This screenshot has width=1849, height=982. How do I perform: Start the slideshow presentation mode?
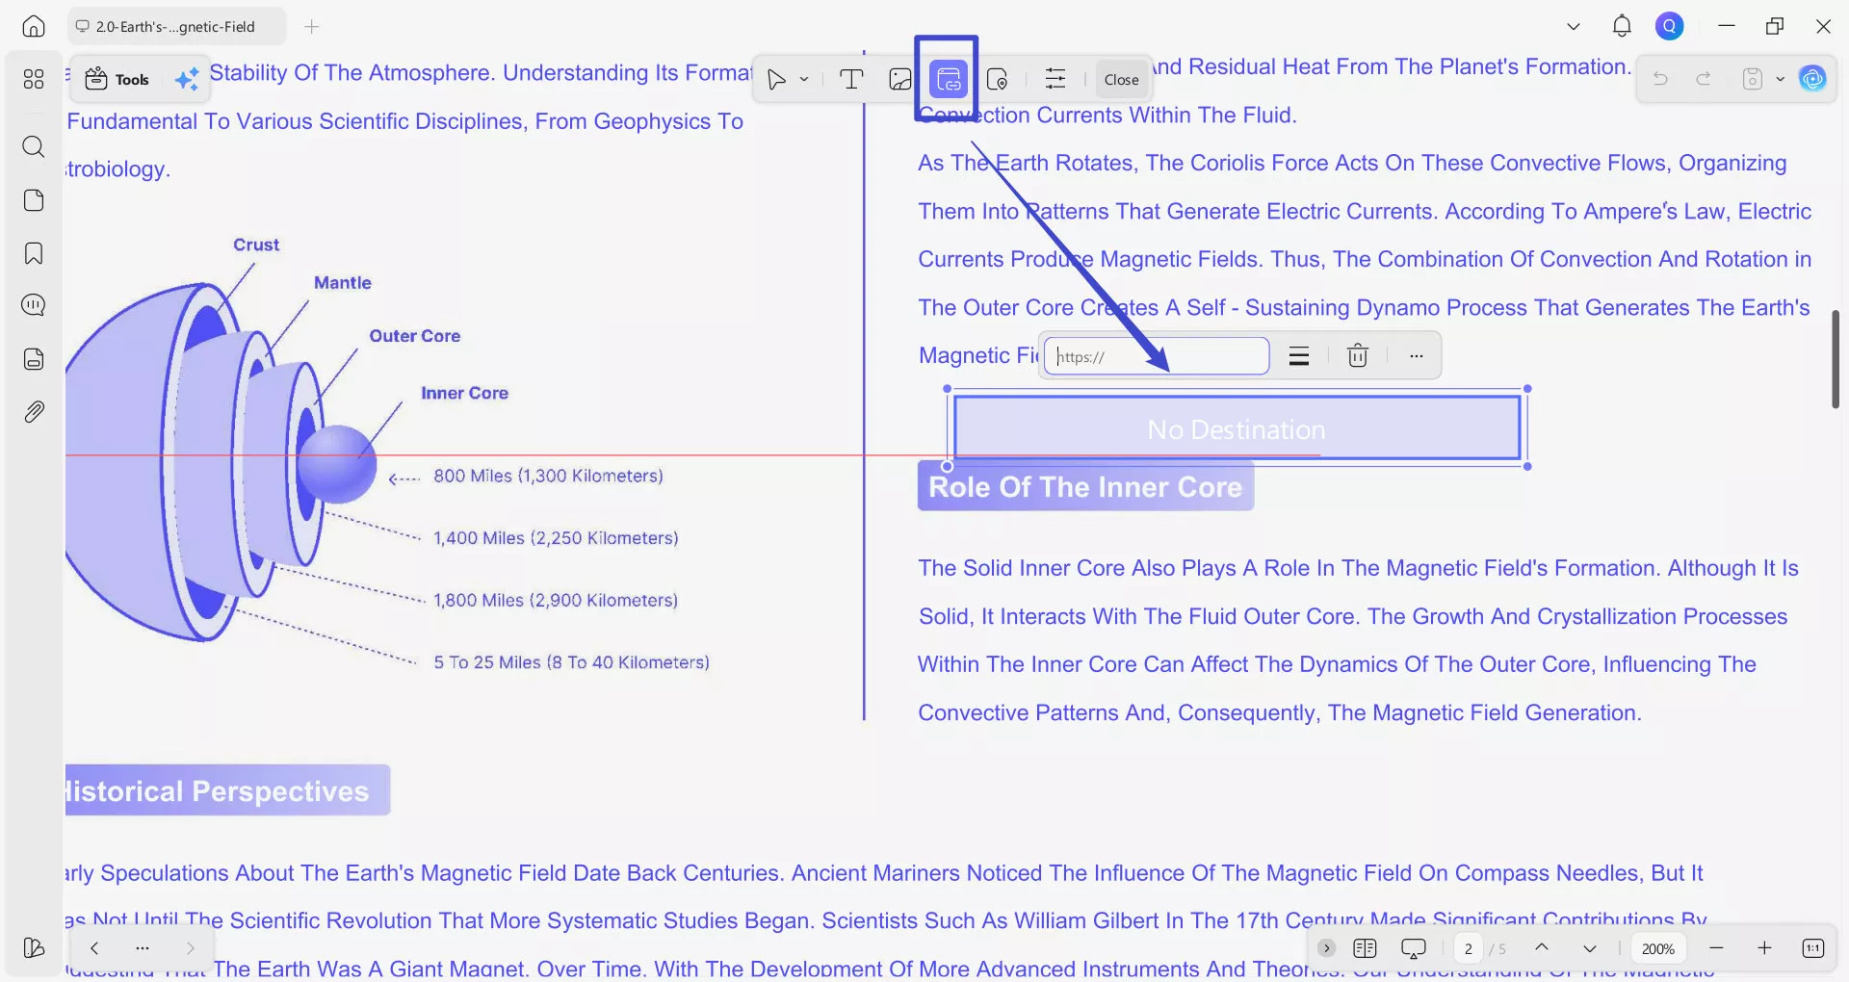(1413, 948)
